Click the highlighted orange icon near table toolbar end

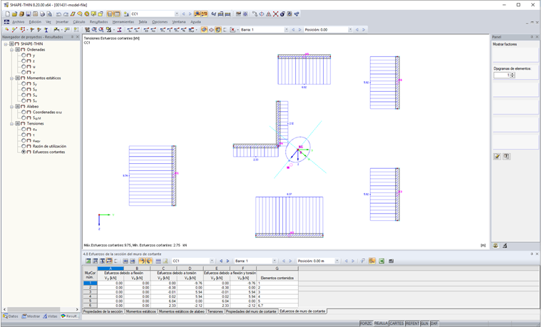coord(372,261)
